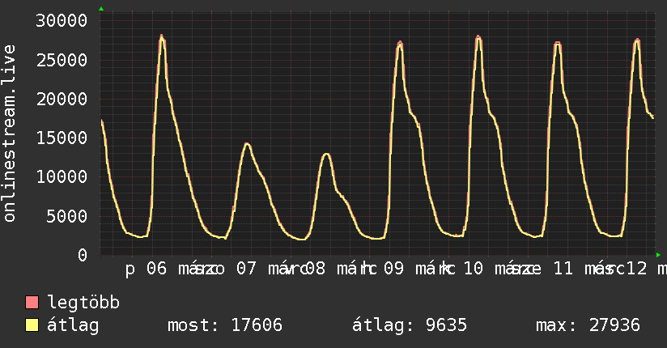Click the 0 y-axis label
This screenshot has height=348, width=667.
83,255
